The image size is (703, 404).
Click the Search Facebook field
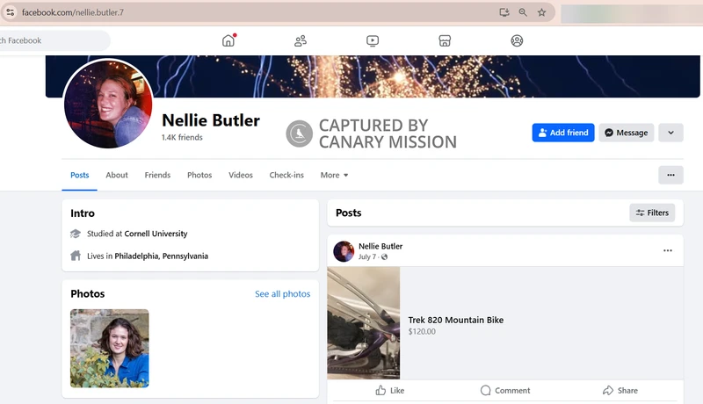point(54,40)
